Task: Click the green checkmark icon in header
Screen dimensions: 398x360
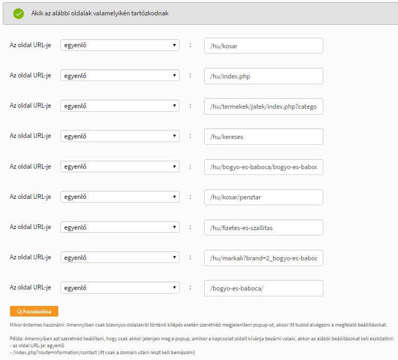Action: tap(19, 13)
